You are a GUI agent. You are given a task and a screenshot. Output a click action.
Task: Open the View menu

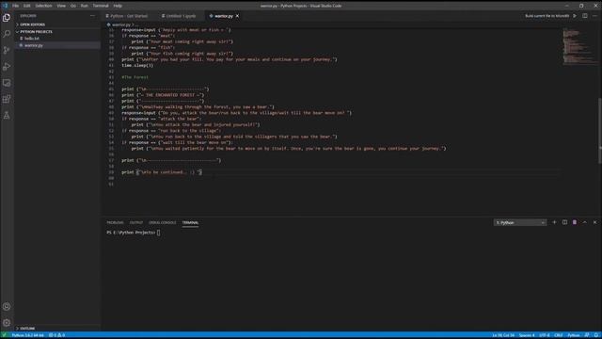click(x=61, y=6)
